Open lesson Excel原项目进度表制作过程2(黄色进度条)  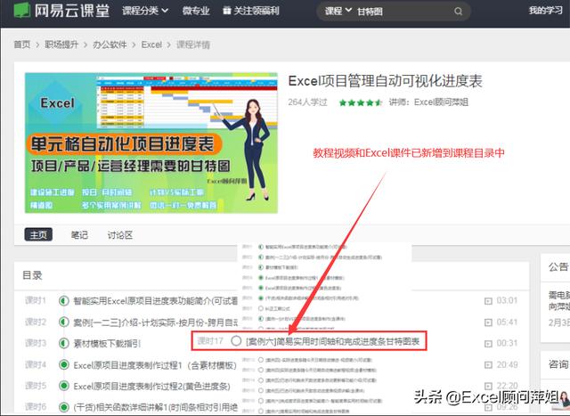[x=151, y=386]
